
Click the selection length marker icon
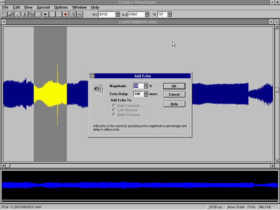point(125,15)
